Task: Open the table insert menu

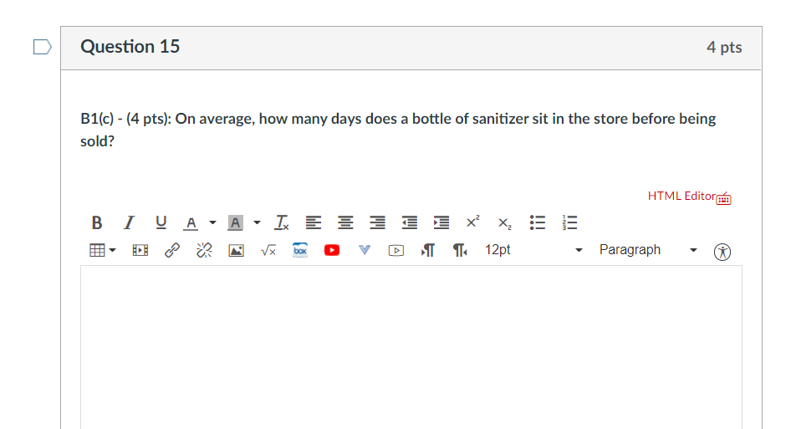Action: pos(103,250)
